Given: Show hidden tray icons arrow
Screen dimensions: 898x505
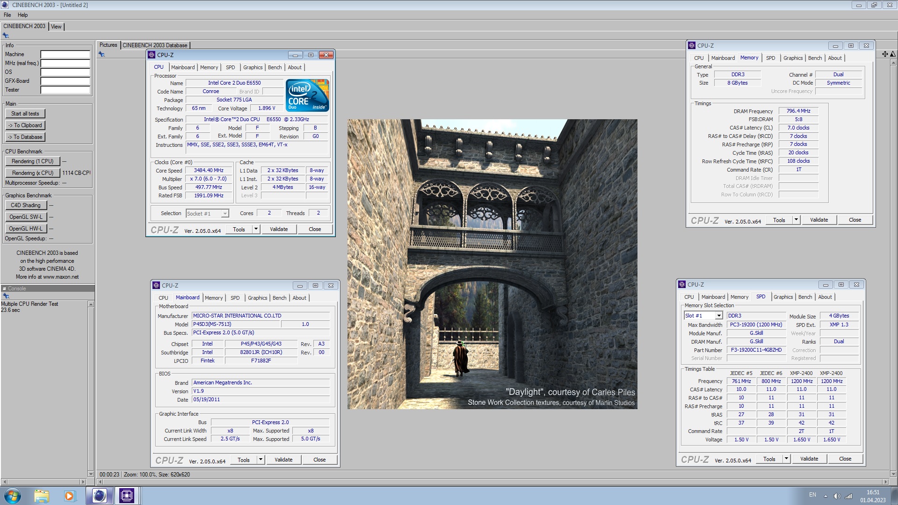Looking at the screenshot, I should pyautogui.click(x=826, y=496).
